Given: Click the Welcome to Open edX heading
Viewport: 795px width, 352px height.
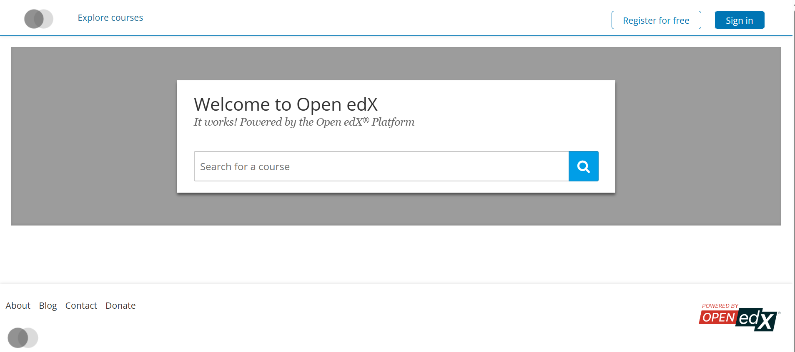Looking at the screenshot, I should (286, 104).
